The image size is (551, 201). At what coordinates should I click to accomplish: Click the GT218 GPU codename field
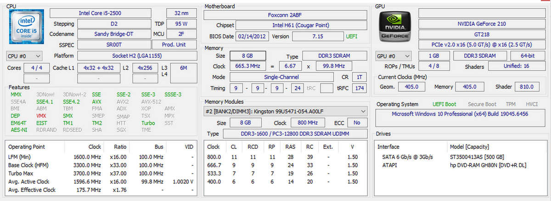pos(481,34)
